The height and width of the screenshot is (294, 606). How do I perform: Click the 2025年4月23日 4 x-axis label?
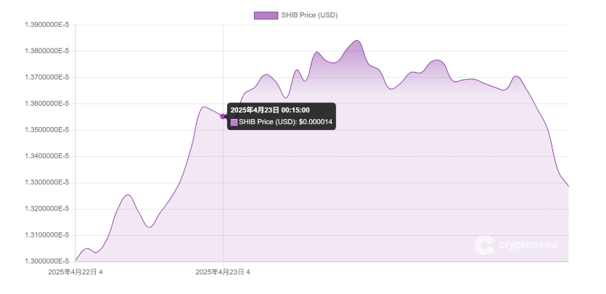(x=223, y=272)
